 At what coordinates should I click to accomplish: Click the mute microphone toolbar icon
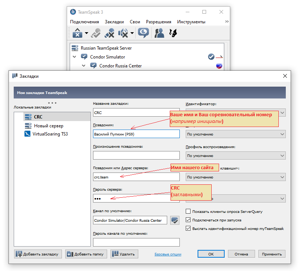[109, 33]
